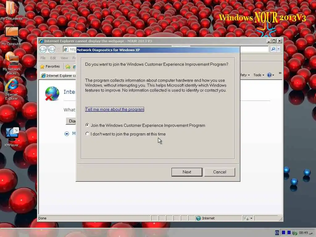Minimize the Internet Explorer window
The width and height of the screenshot is (316, 237).
click(x=269, y=41)
